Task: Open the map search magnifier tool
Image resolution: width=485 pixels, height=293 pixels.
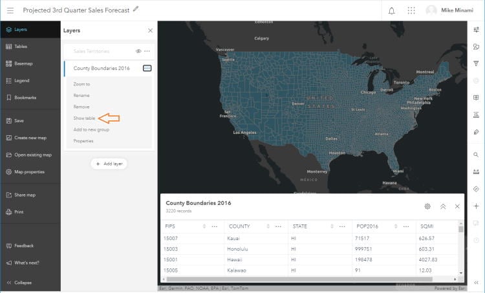Action: coord(476,155)
